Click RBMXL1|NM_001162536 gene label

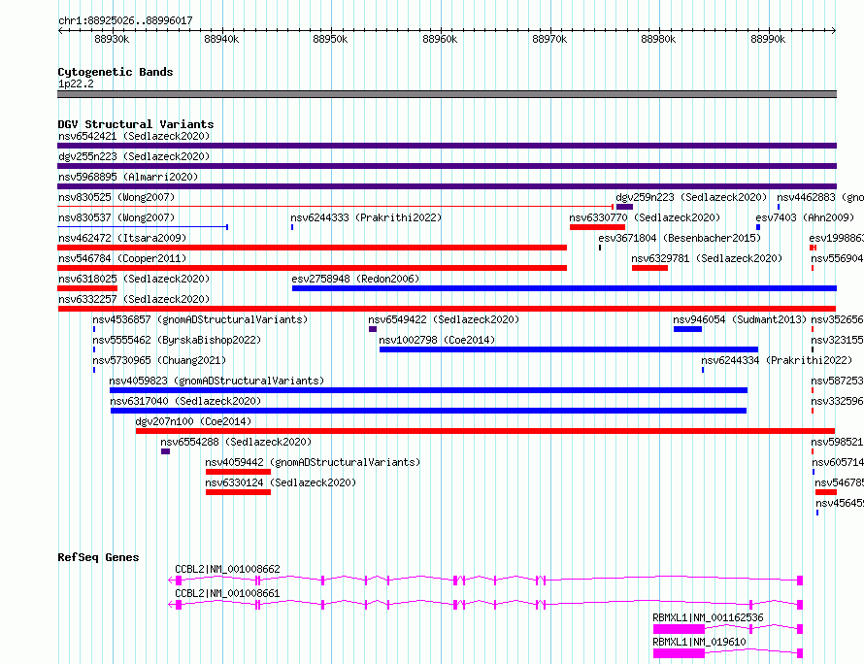708,617
